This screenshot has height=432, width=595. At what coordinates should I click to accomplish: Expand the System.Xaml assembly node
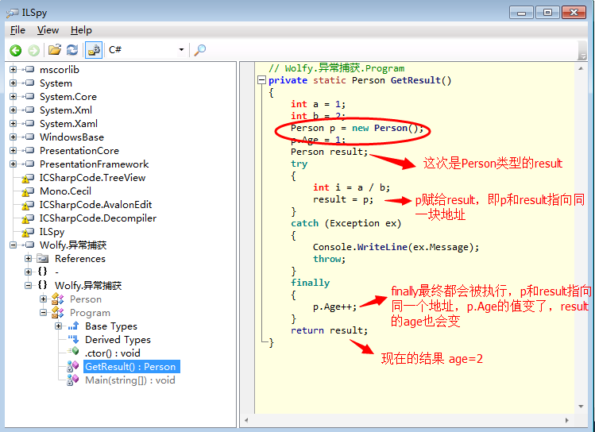point(14,124)
